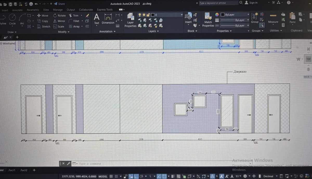The width and height of the screenshot is (312, 179).
Task: Open the ByLayer object color dropdown
Action: 235,15
